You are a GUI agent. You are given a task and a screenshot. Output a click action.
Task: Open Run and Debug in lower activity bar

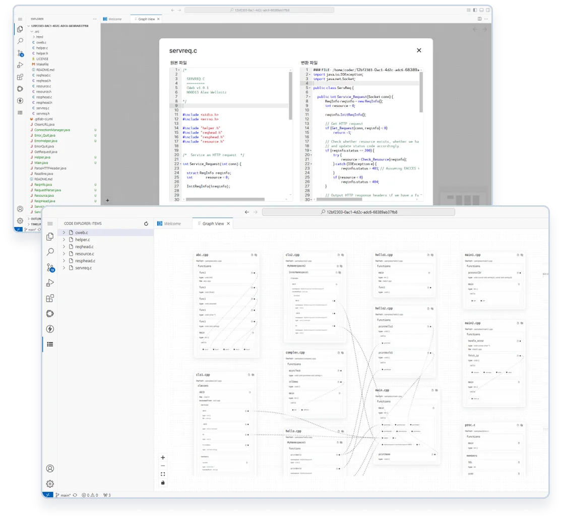click(50, 283)
